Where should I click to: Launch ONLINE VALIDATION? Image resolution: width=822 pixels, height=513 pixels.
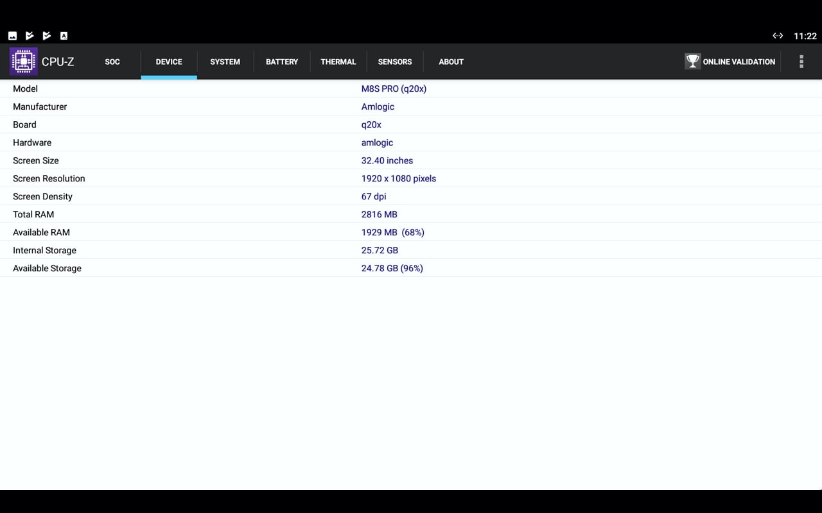[730, 62]
